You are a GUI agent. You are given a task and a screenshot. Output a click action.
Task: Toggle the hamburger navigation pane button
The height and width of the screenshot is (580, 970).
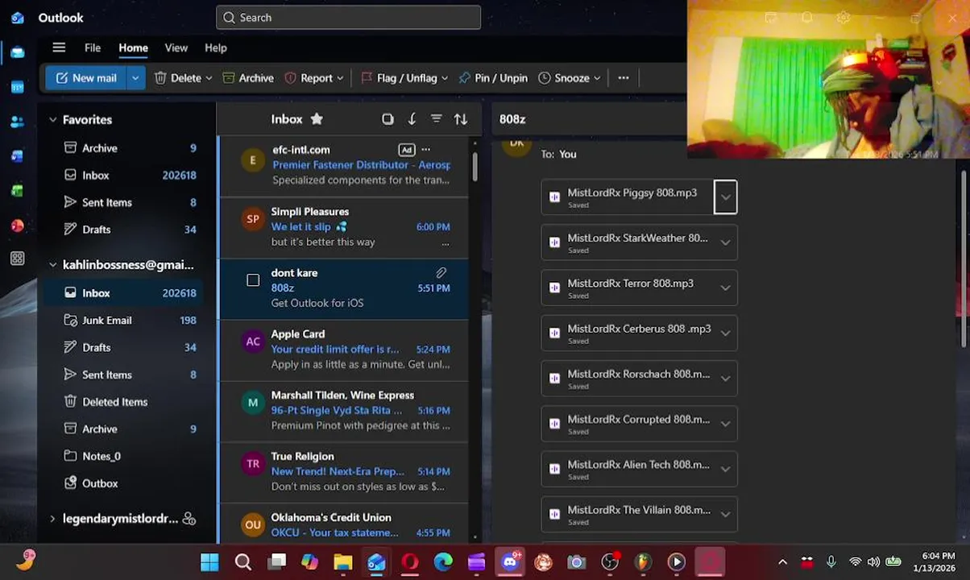click(x=59, y=48)
